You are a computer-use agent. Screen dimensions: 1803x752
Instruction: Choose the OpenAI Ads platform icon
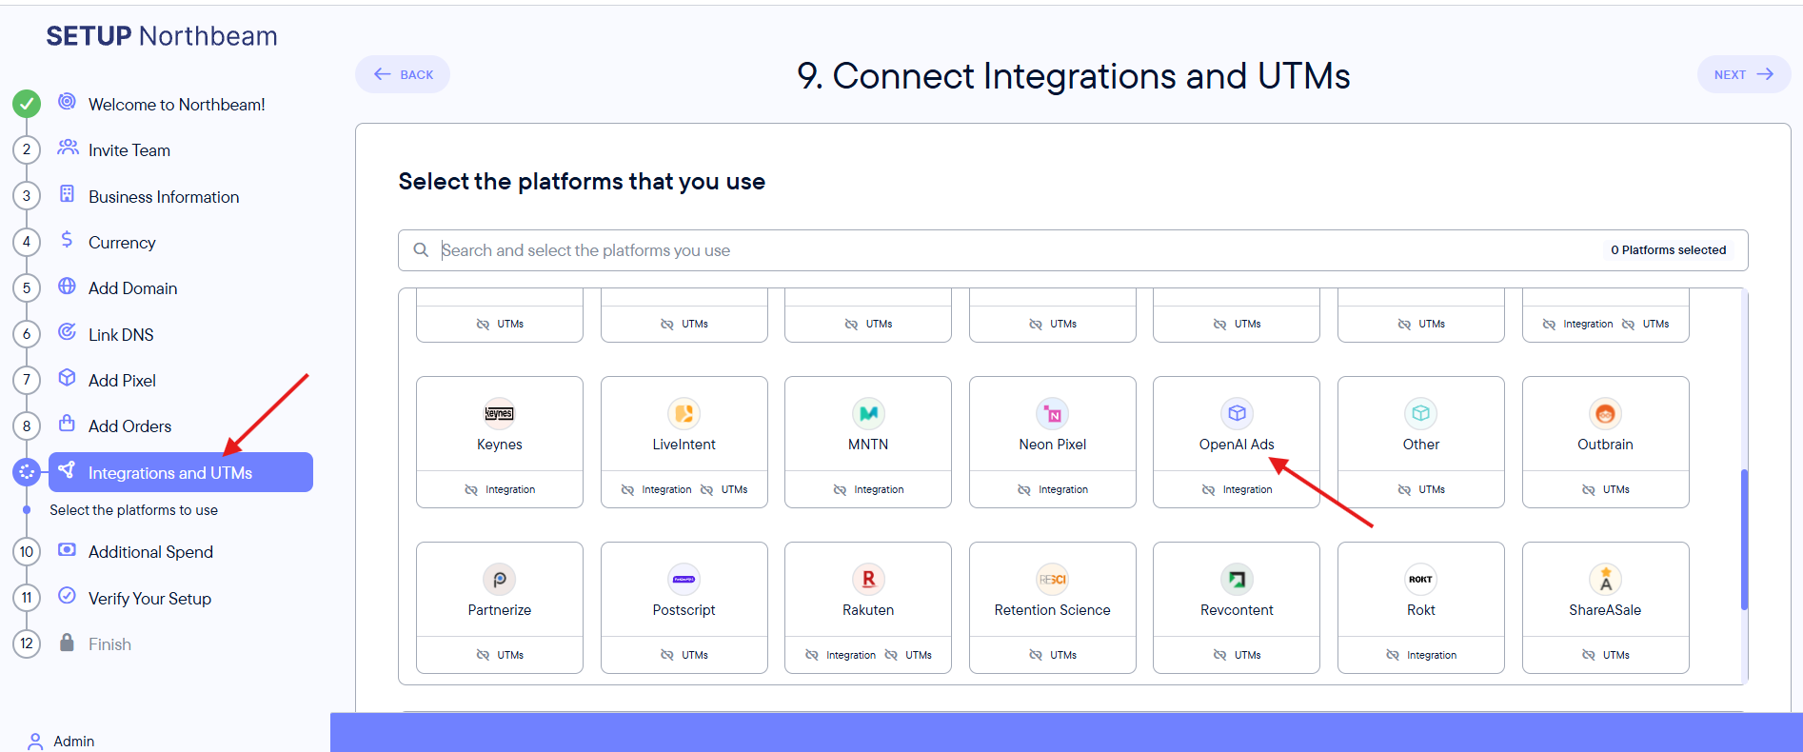[1237, 413]
